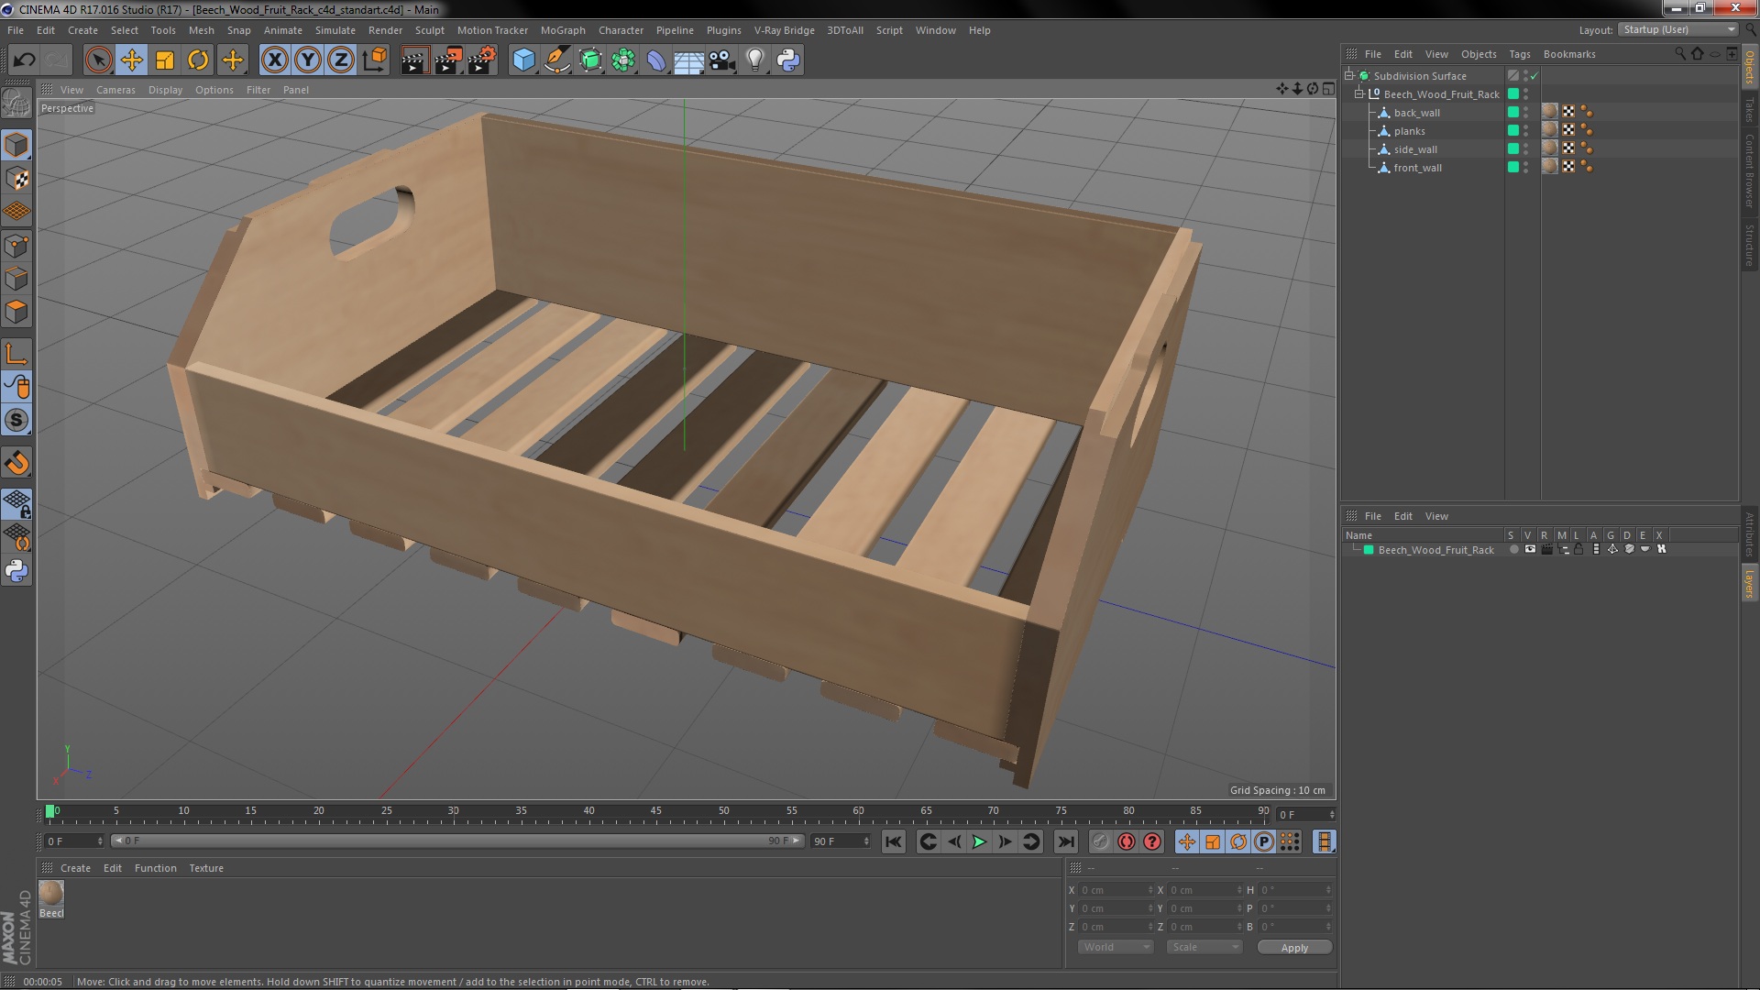Click the Render to Picture Viewer icon

point(447,60)
